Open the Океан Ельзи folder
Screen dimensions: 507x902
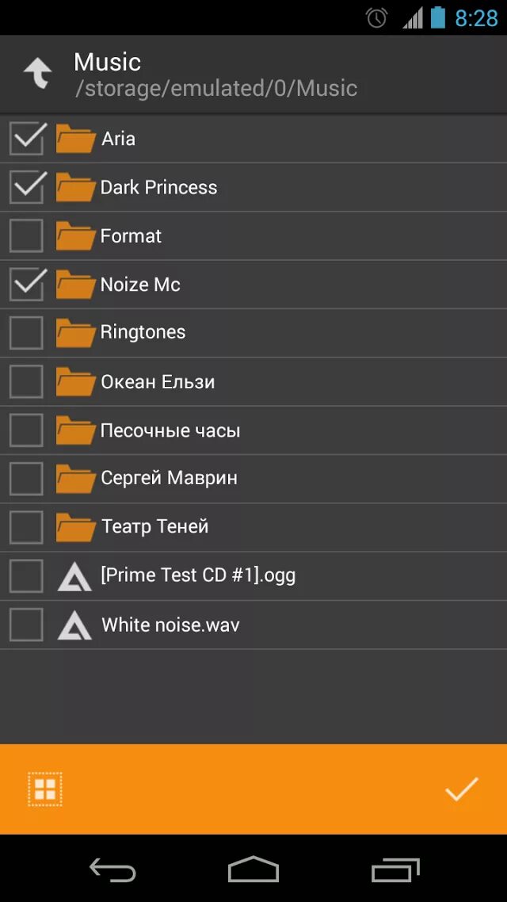pos(253,382)
